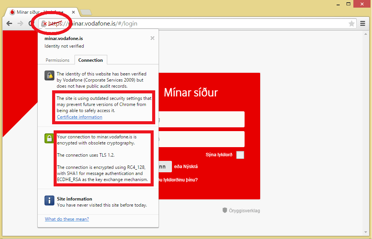Click the scrollbar up arrow
Image resolution: width=372 pixels, height=239 pixels.
click(366, 34)
